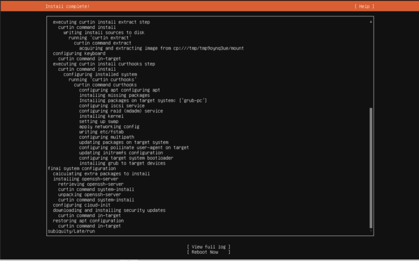Click line 'curtin command curthooks'

(105, 85)
